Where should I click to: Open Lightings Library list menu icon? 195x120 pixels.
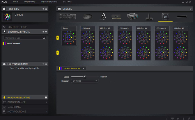pos(46,64)
